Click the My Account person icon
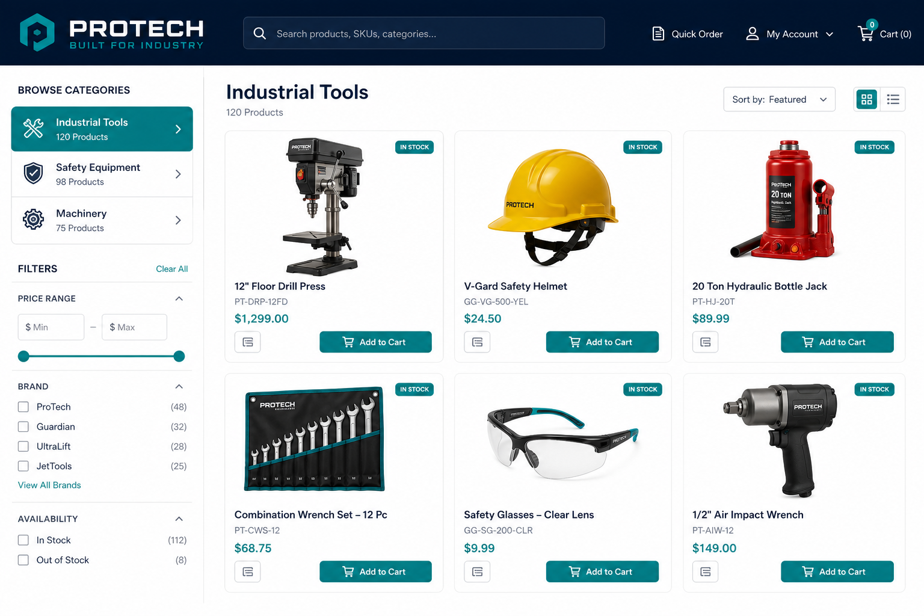 click(753, 34)
